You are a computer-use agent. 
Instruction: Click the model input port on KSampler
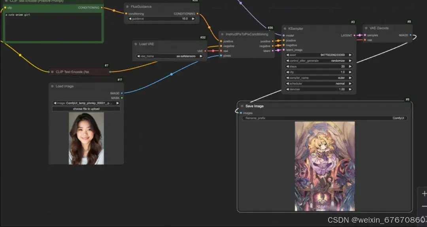[x=283, y=35]
